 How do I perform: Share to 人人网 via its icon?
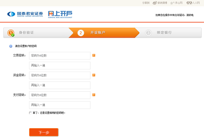[189, 3]
